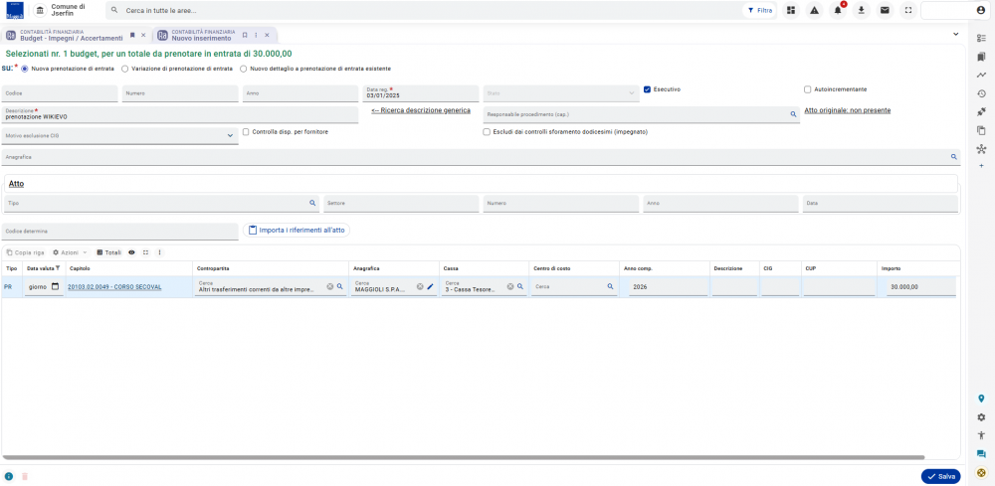Open Atto originale: non presente link
Screen dimensions: 995x486
(x=847, y=110)
